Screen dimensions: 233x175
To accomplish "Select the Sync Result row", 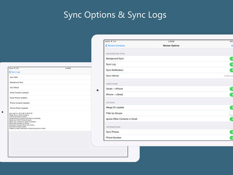I will click(x=50, y=87).
